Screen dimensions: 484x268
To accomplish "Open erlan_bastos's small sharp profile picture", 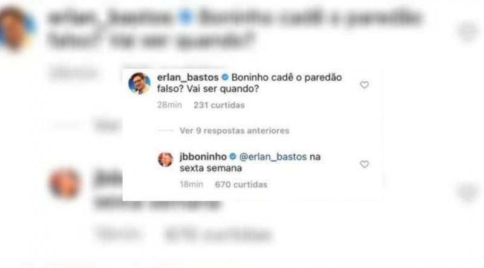I will [139, 83].
